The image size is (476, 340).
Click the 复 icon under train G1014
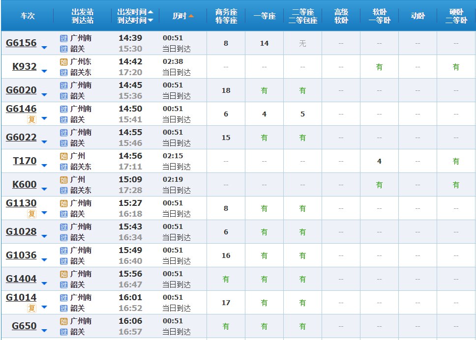pyautogui.click(x=31, y=308)
